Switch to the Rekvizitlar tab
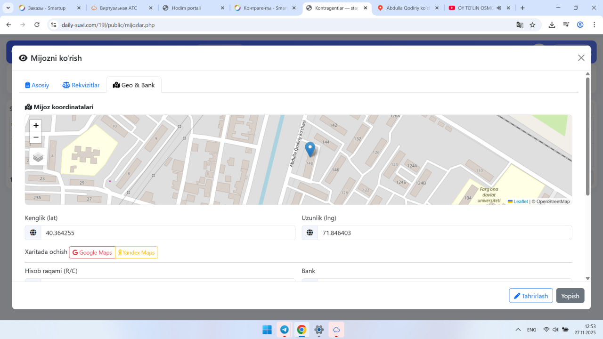 (81, 85)
